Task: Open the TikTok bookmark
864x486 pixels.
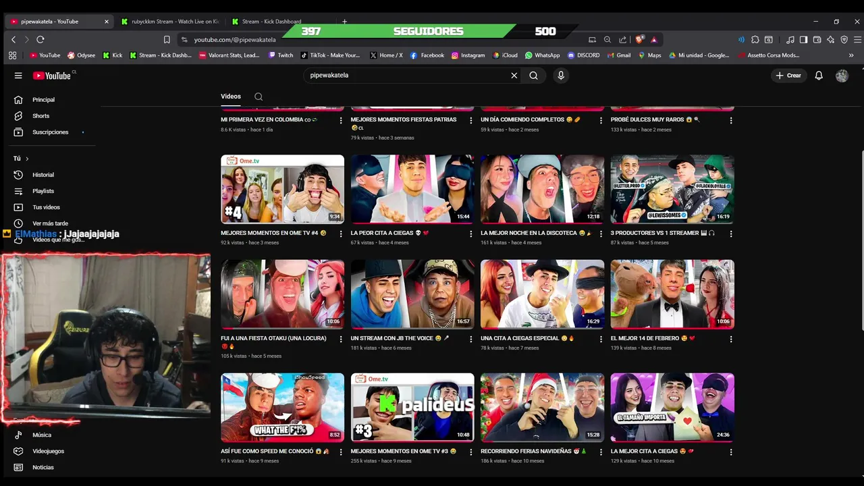Action: [x=331, y=55]
